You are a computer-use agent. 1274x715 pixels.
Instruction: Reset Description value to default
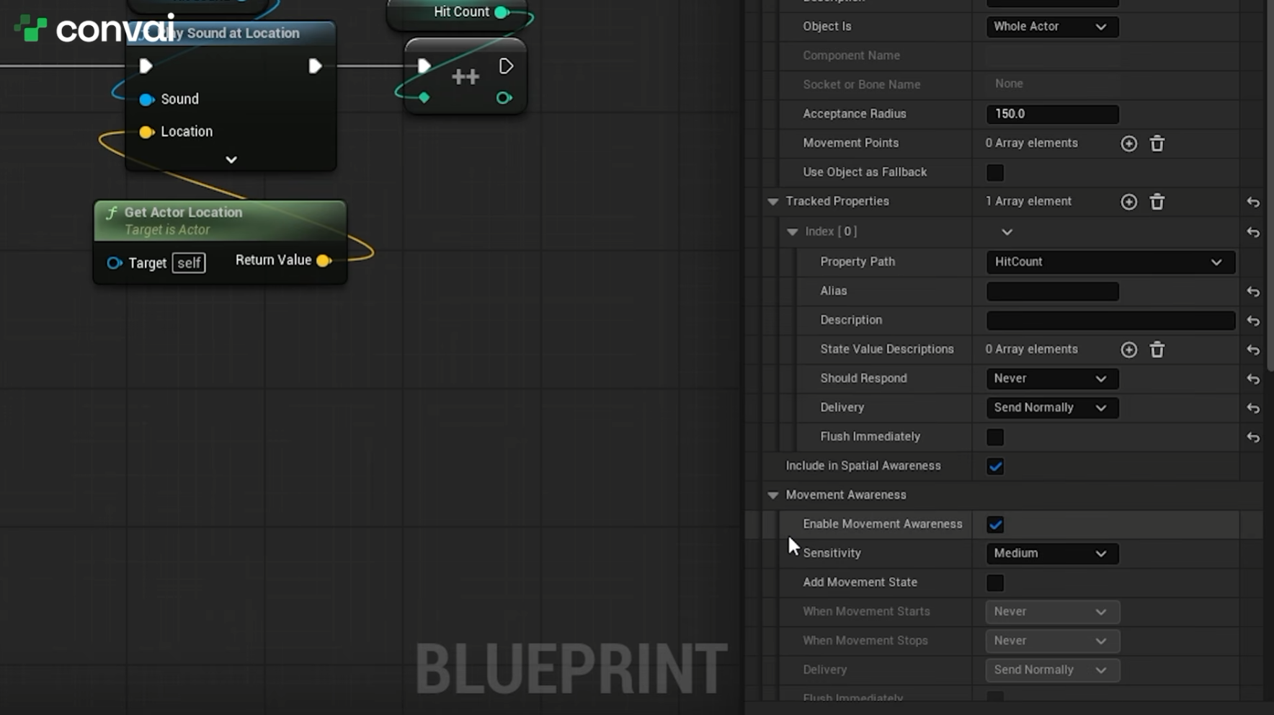tap(1253, 321)
